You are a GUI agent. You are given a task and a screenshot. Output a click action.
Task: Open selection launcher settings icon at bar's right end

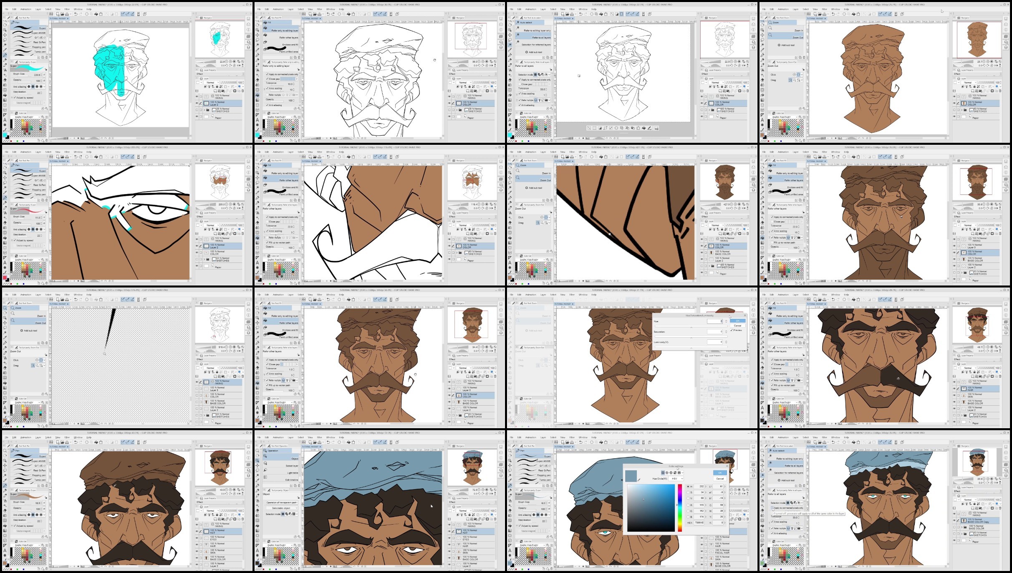click(656, 128)
